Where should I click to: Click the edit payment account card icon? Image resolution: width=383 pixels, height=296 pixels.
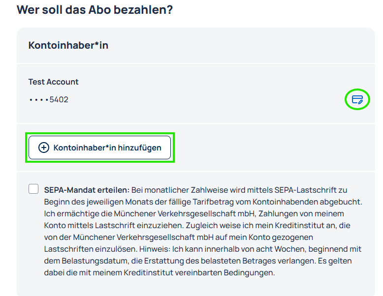(x=357, y=100)
